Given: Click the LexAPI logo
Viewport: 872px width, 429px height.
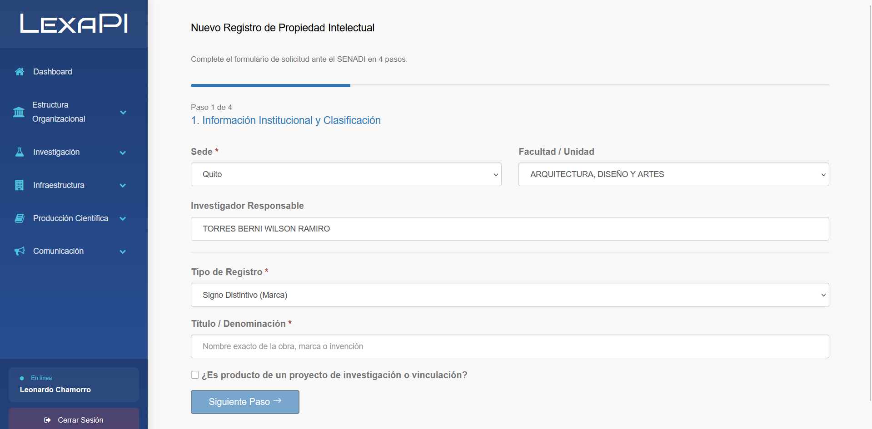Looking at the screenshot, I should tap(74, 24).
